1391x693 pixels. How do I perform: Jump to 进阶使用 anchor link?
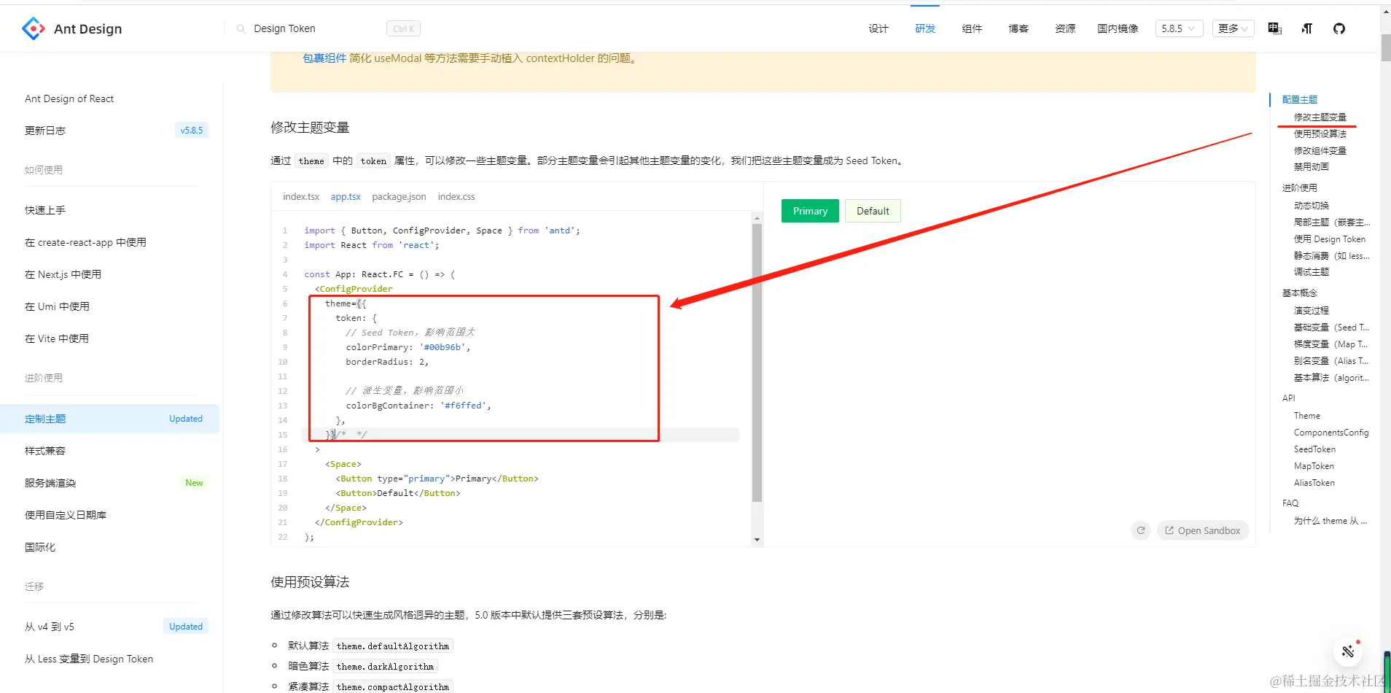(x=1300, y=188)
